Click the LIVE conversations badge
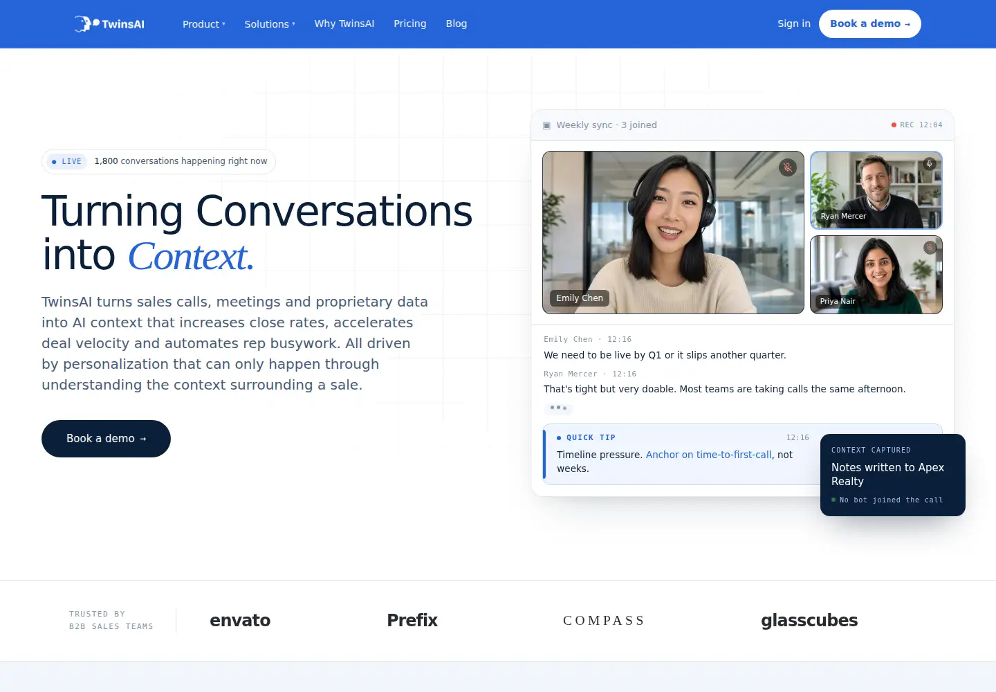Screen dimensions: 996x692 (158, 161)
